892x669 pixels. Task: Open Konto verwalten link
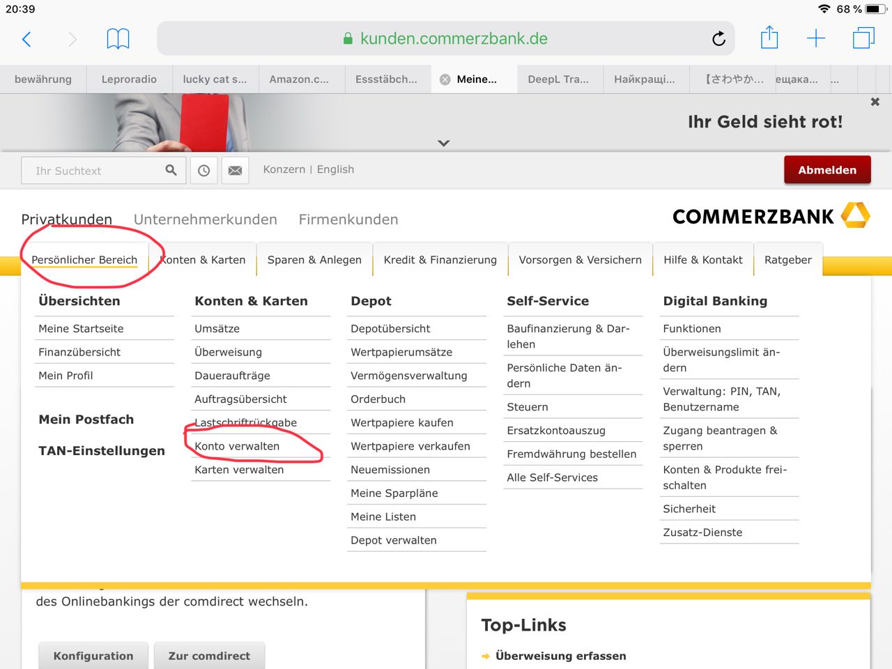click(237, 447)
